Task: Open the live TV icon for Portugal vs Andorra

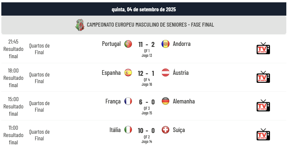Action: coord(263,48)
